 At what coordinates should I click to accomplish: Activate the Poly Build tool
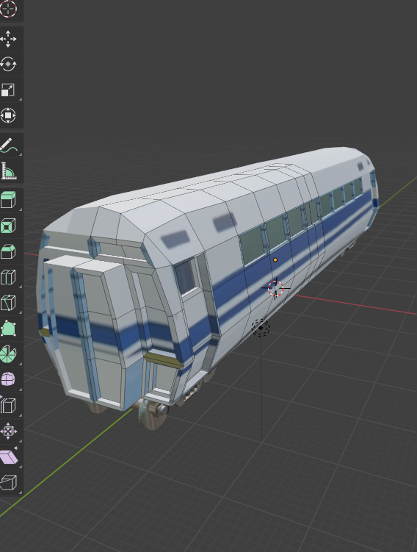[x=8, y=329]
